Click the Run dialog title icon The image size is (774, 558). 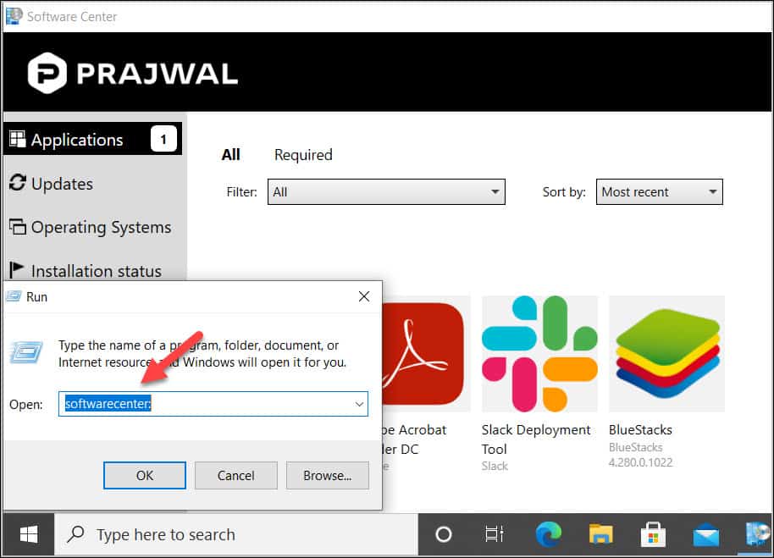point(14,296)
